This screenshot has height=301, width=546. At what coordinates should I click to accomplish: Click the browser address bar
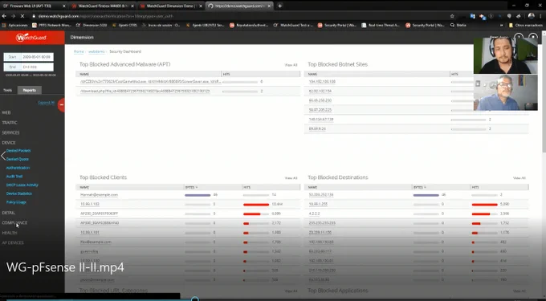pyautogui.click(x=240, y=16)
